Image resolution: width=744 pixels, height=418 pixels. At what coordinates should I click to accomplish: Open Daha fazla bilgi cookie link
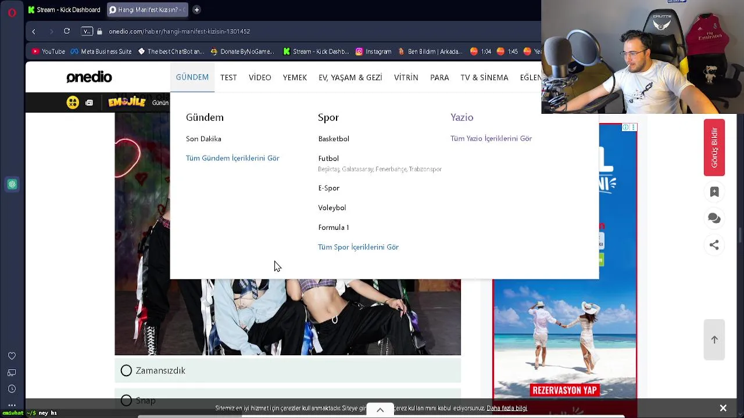coord(507,408)
